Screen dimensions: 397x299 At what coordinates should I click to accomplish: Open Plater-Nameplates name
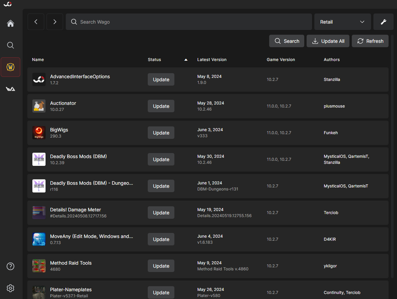pyautogui.click(x=71, y=290)
